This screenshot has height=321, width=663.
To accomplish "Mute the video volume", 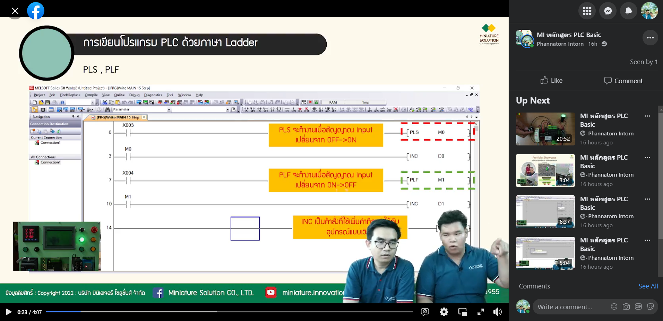I will (x=498, y=312).
